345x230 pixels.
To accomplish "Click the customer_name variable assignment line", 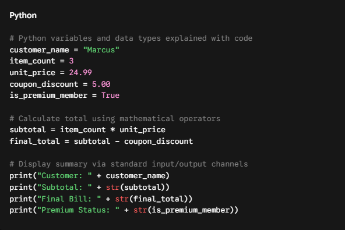I will click(64, 50).
